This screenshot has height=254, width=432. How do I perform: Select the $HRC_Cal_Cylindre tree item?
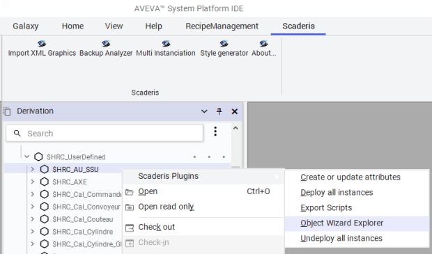pyautogui.click(x=83, y=232)
